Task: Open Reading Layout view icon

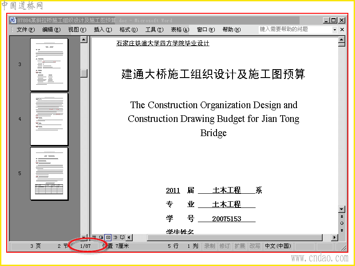Action: pos(122,237)
